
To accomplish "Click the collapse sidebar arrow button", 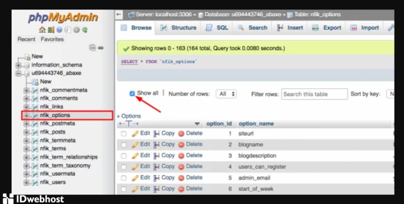I will [x=119, y=14].
